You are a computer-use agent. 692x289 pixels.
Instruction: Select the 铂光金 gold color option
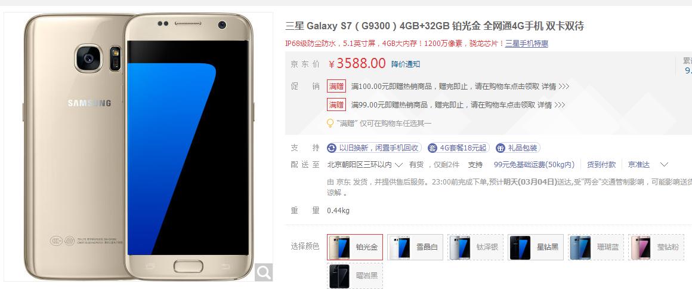click(x=355, y=247)
